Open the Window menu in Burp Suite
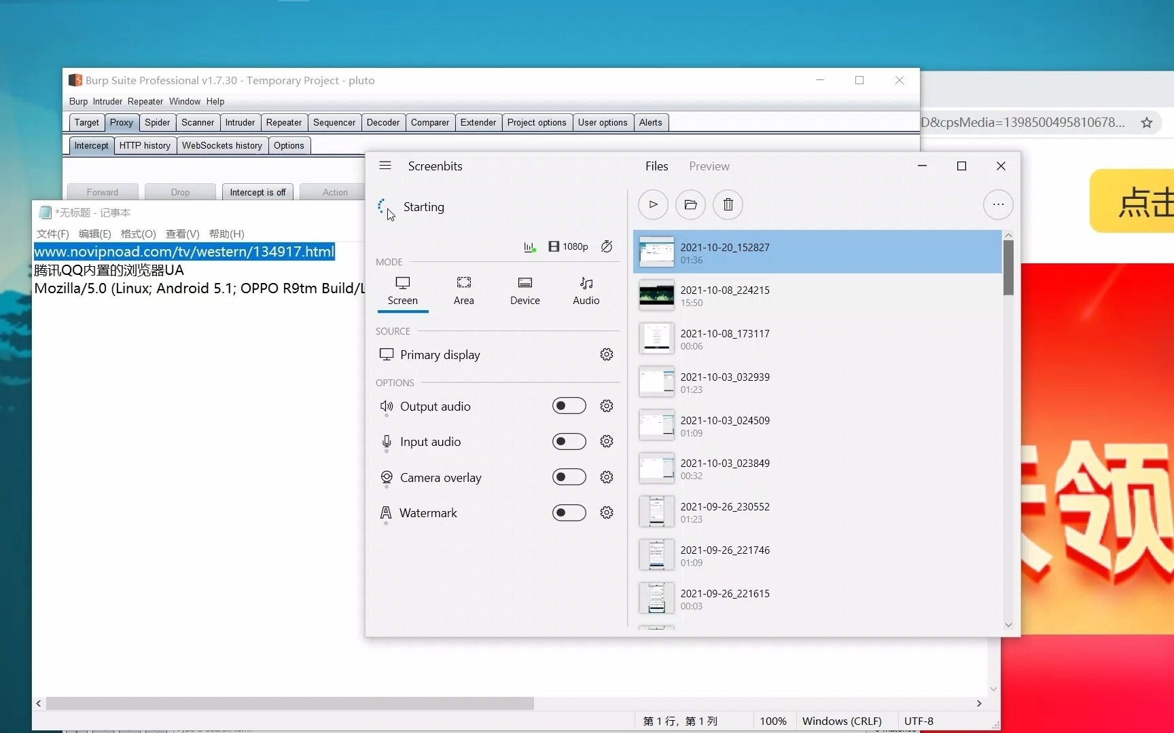This screenshot has width=1174, height=733. pyautogui.click(x=185, y=101)
